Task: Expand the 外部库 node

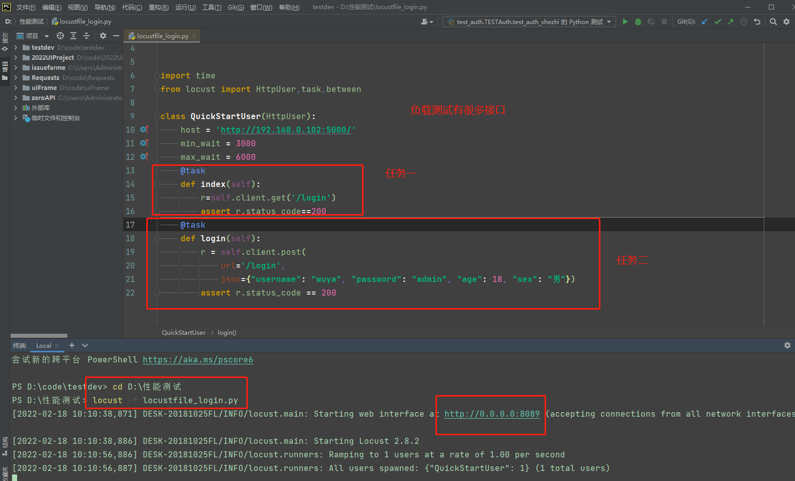Action: click(x=16, y=108)
